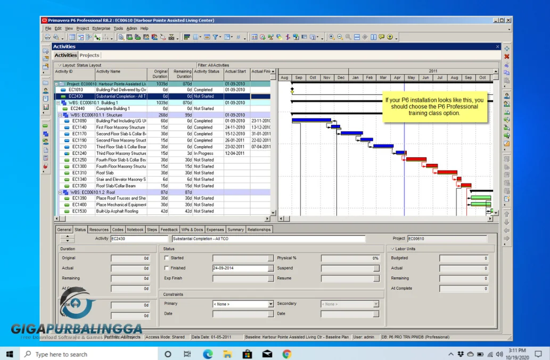The height and width of the screenshot is (360, 550).
Task: Click the Original Duration column header
Action: coord(158,74)
